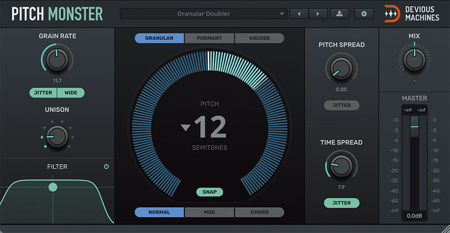Click the left -inf peak readout
Viewport: 450px width, 233px height.
(408, 110)
